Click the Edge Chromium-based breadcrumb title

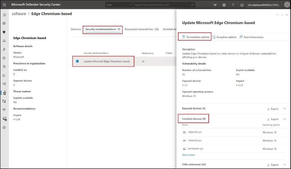pos(52,14)
